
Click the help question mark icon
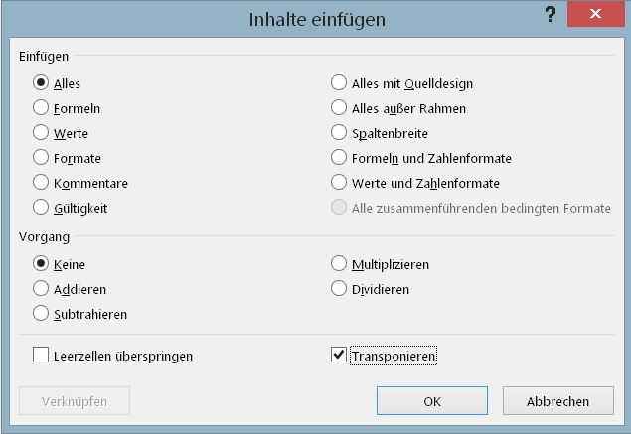(x=550, y=15)
